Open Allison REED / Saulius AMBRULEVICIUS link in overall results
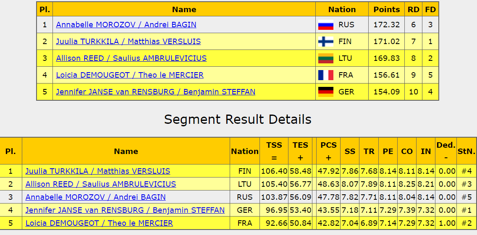This screenshot has height=235, width=477. (x=131, y=58)
